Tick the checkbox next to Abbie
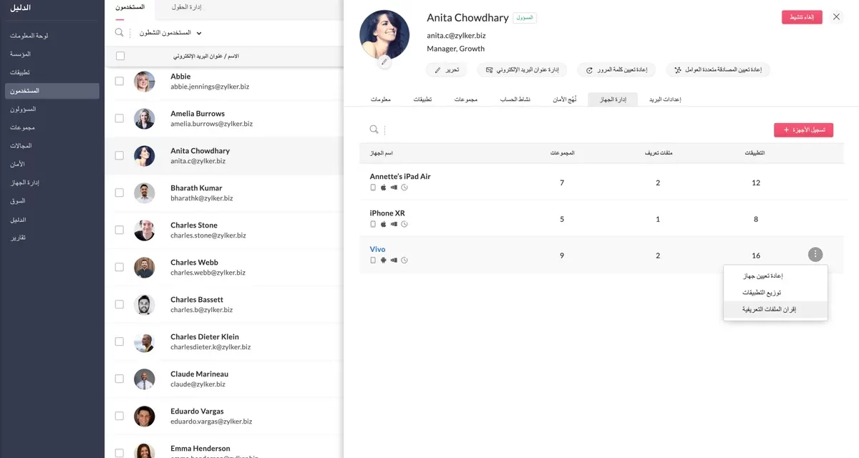The image size is (859, 458). (120, 82)
